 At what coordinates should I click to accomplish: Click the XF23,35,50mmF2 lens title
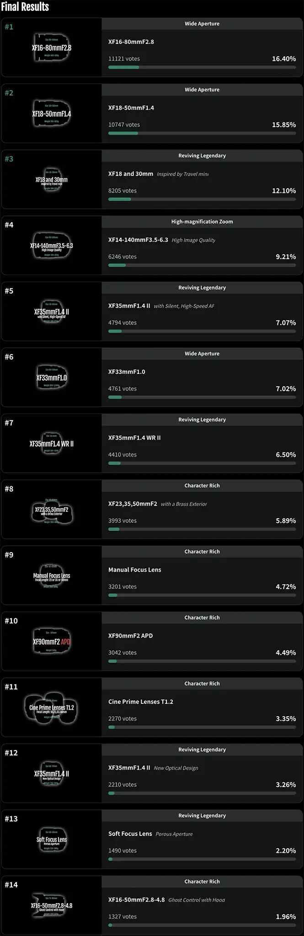coord(133,504)
